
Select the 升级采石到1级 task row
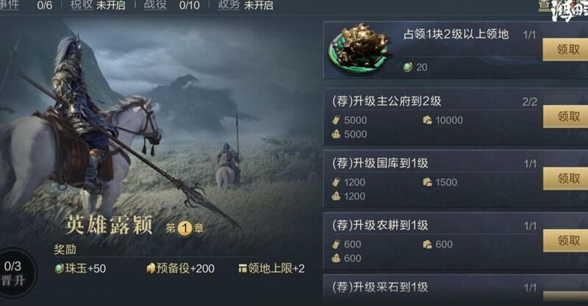click(455, 288)
